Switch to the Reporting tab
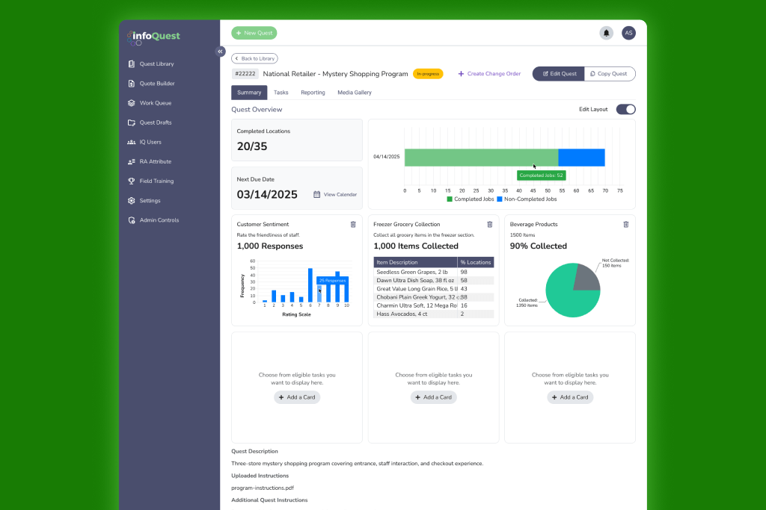 313,92
